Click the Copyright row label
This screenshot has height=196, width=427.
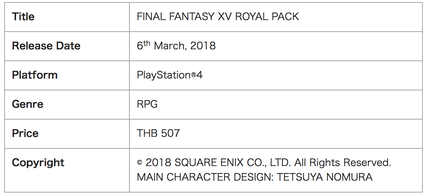[x=38, y=163]
